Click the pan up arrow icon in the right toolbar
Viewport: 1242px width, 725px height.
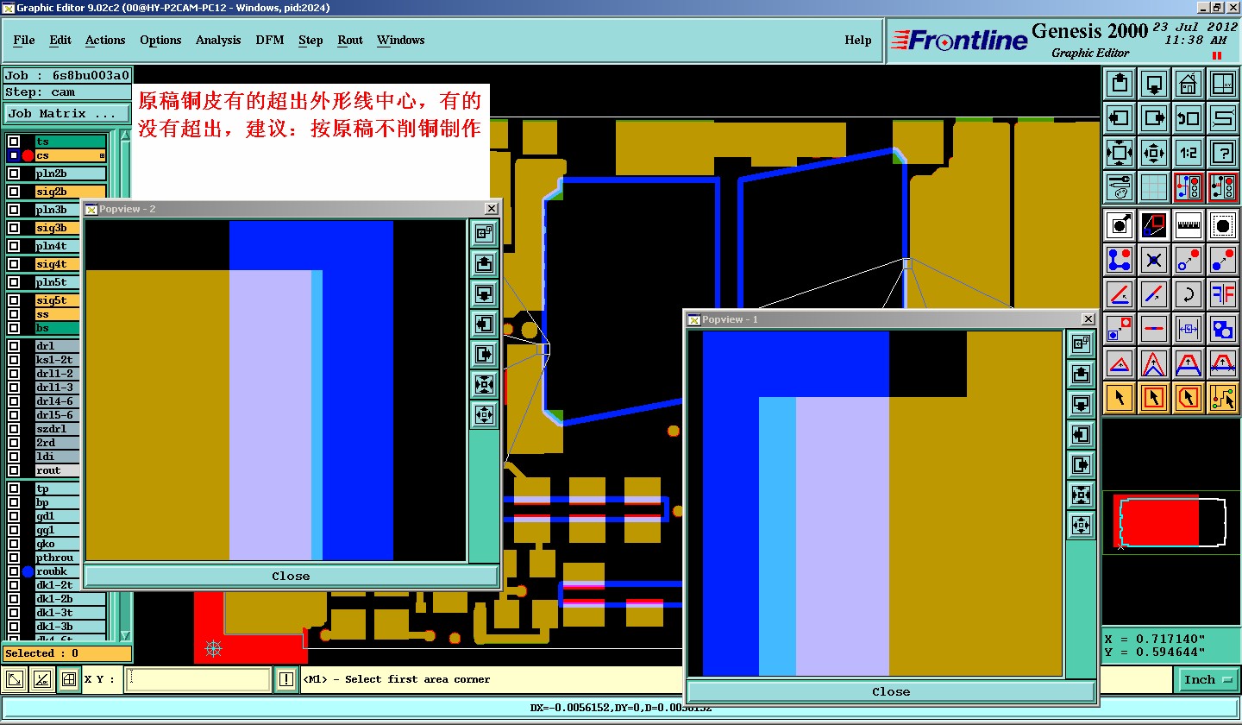click(x=1120, y=84)
